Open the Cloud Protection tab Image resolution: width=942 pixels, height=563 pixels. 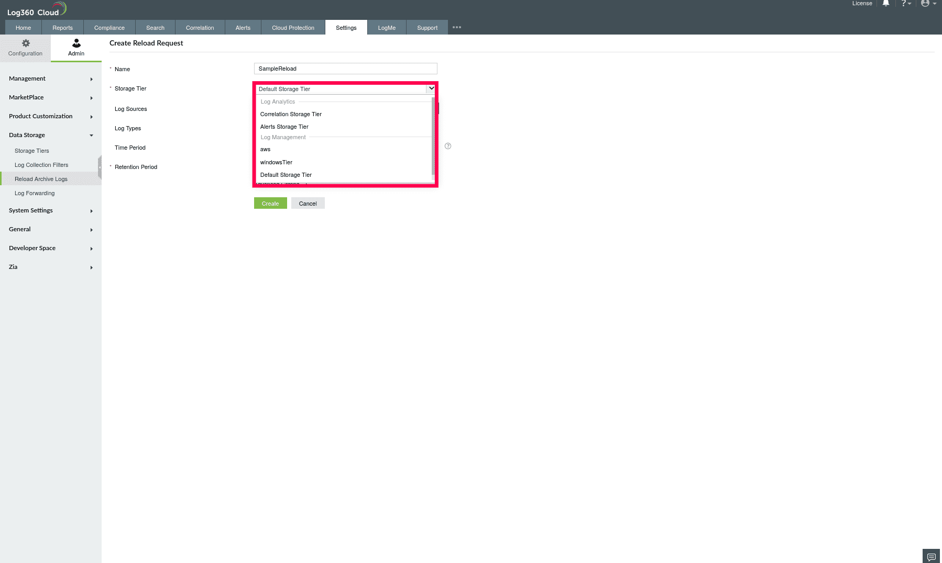coord(293,28)
